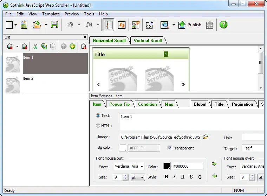Open the Help menu

(103, 14)
